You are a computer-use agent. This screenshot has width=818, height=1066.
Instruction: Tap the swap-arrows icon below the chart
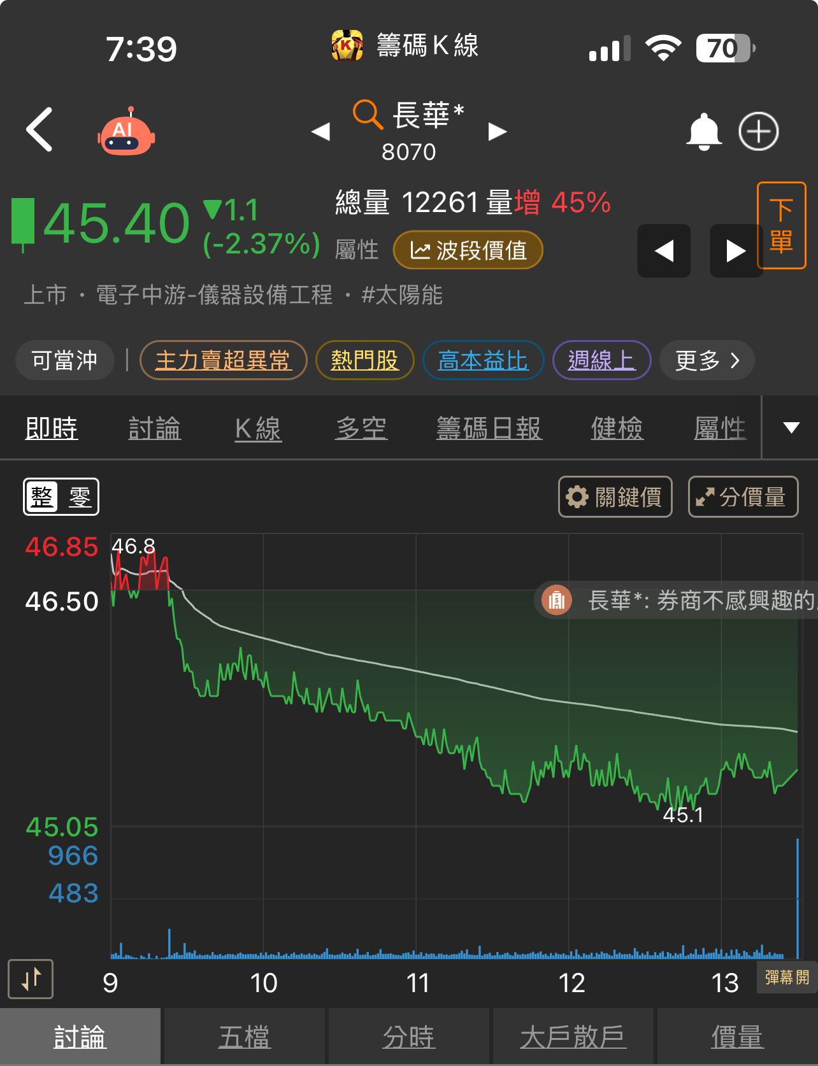[31, 979]
